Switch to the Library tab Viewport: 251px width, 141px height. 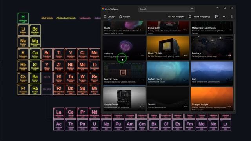(x=109, y=16)
